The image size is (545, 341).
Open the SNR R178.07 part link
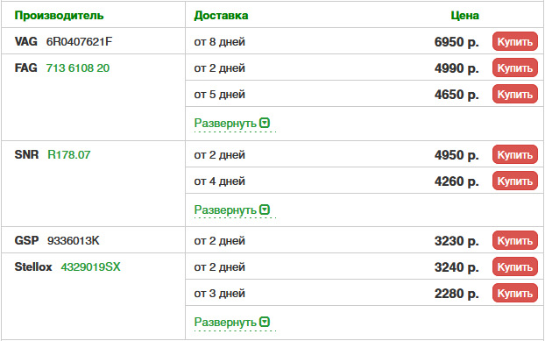(69, 154)
